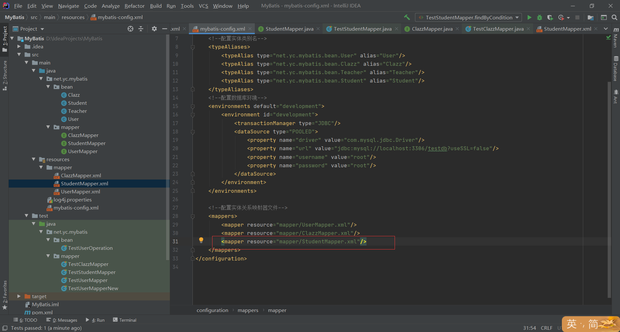This screenshot has width=620, height=332.
Task: Fold the dataSource block at line 18
Action: coord(193,132)
